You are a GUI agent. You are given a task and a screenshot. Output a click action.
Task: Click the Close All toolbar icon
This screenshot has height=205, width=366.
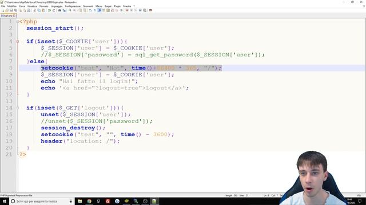tap(25, 10)
